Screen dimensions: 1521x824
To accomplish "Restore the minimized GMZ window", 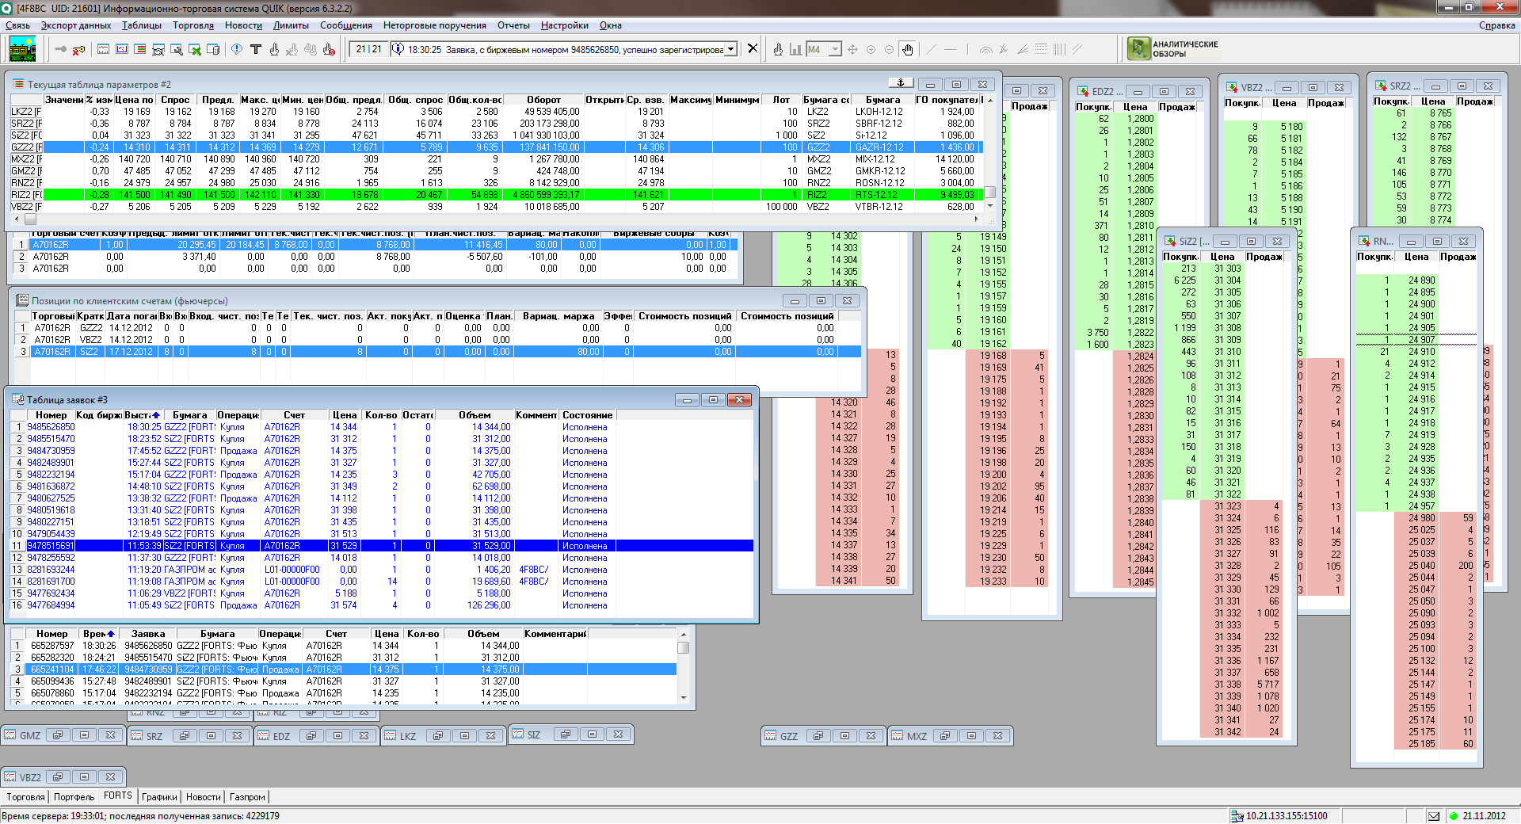I will coord(57,735).
